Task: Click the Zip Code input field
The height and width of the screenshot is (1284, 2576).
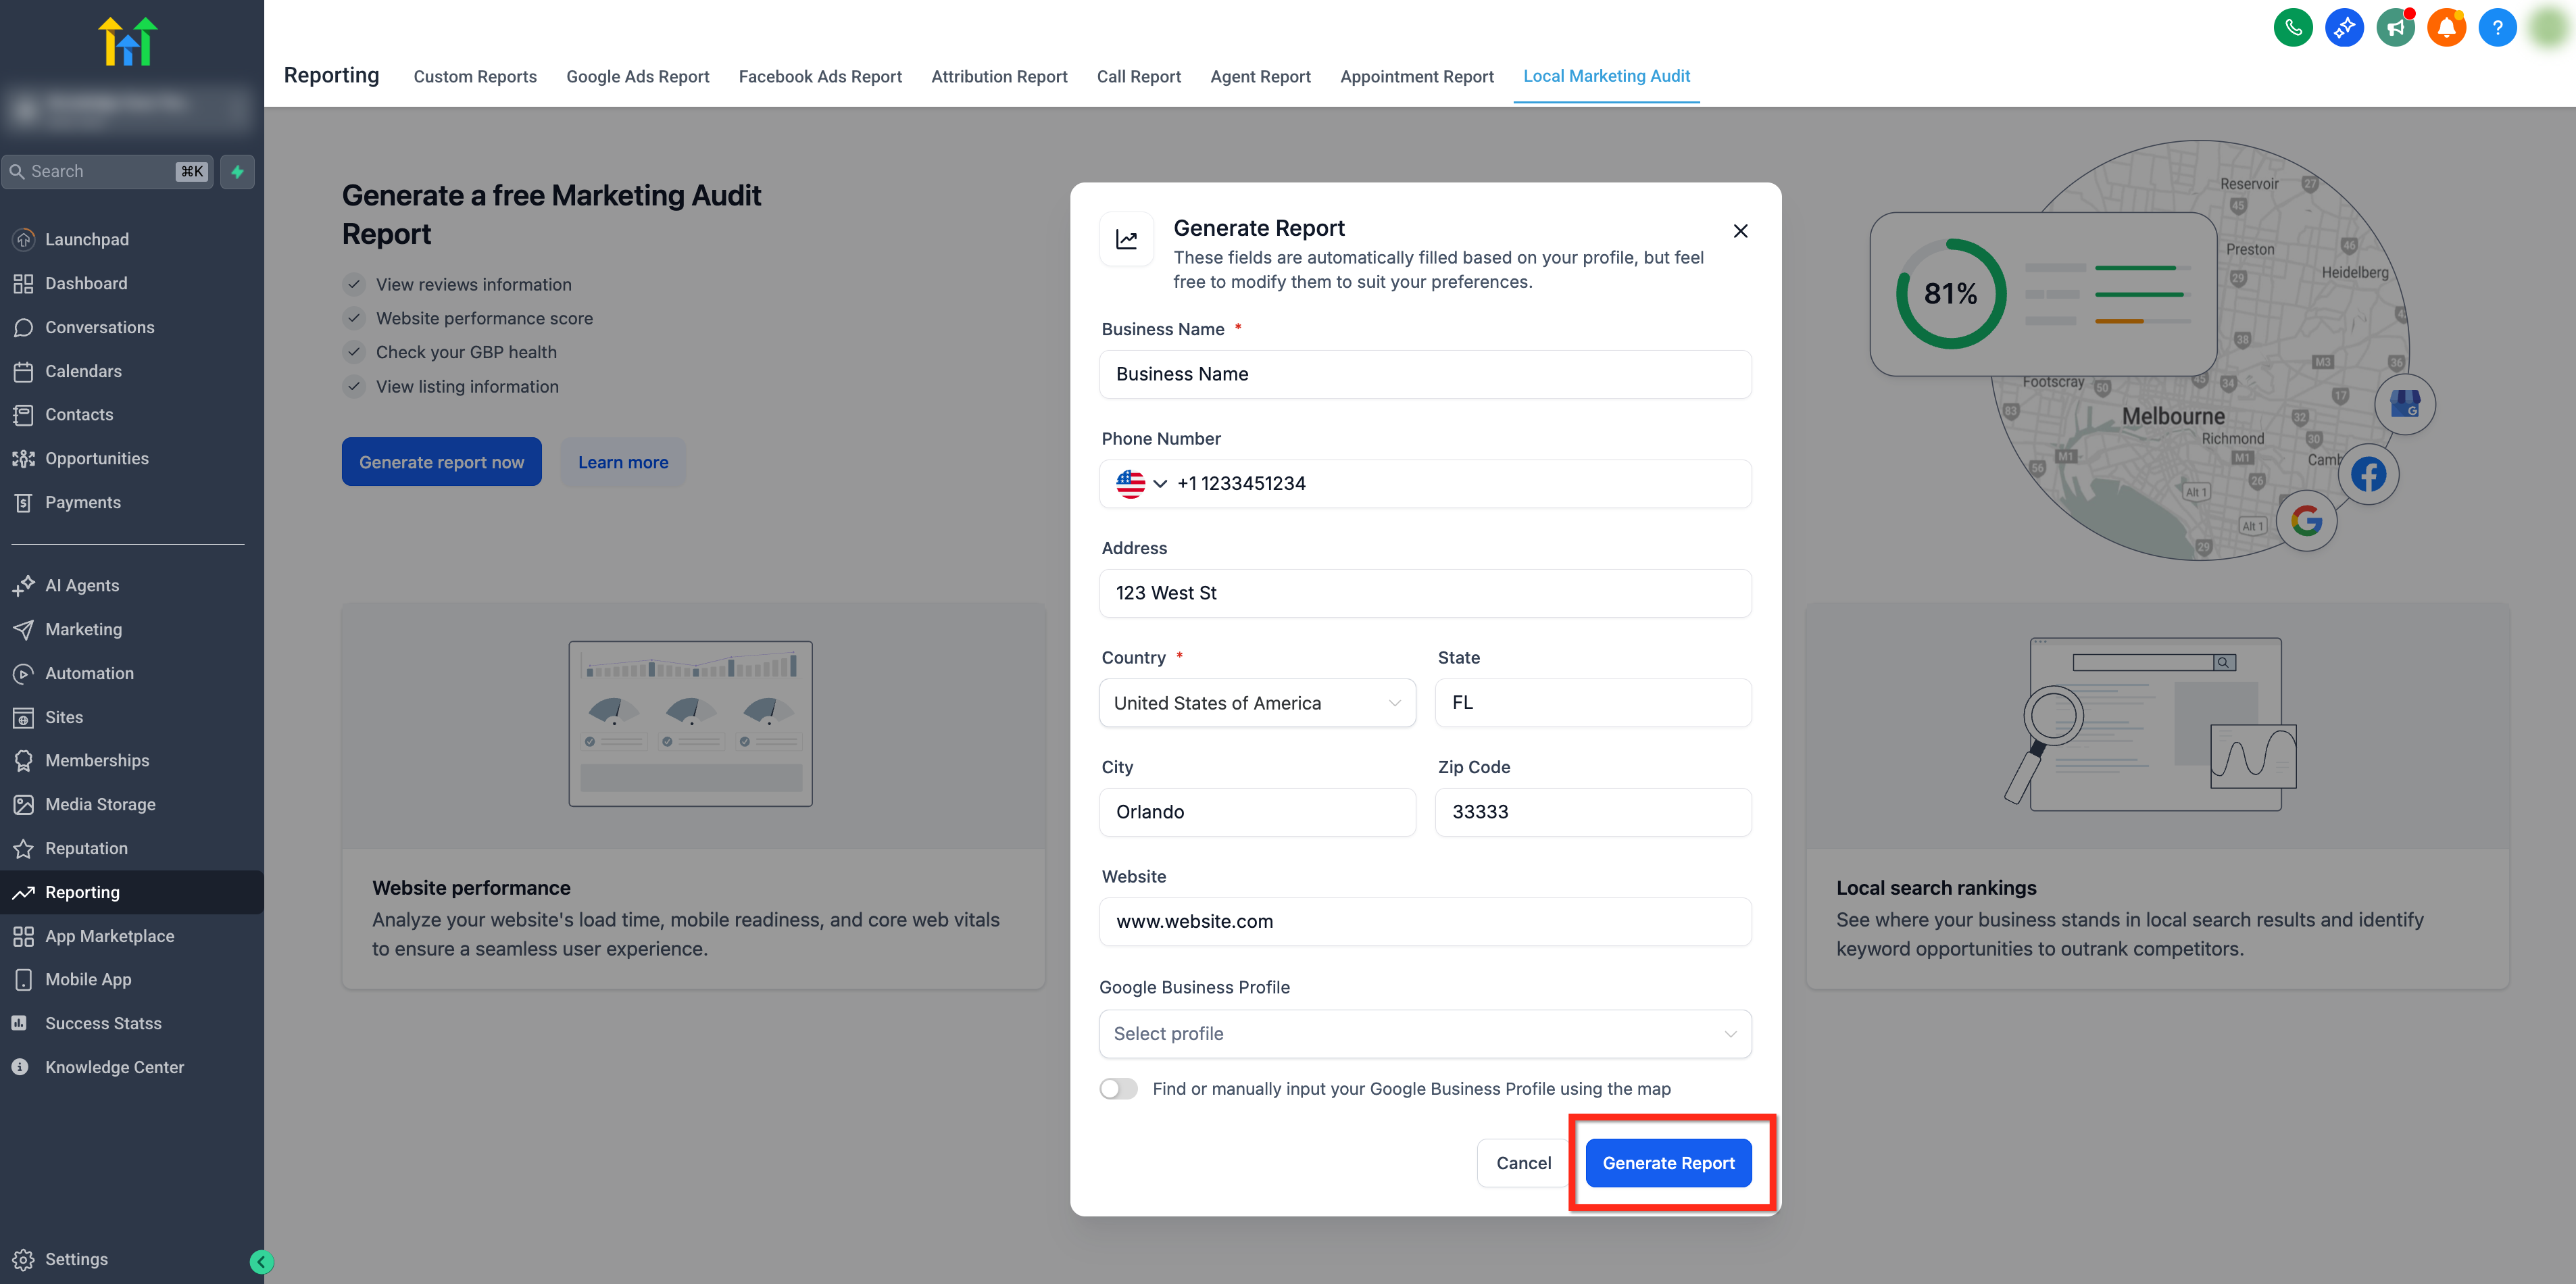Action: [1592, 812]
